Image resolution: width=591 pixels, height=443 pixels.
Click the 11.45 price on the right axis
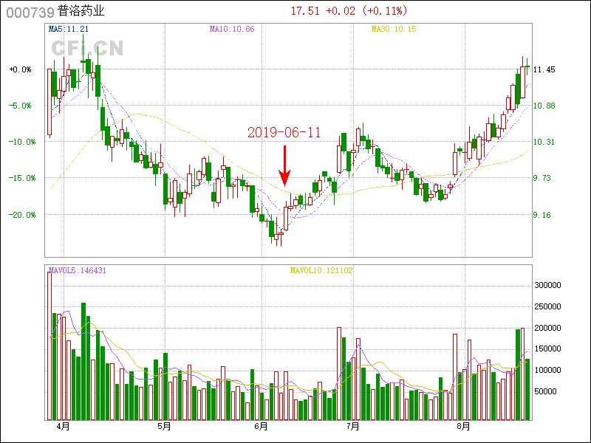544,69
